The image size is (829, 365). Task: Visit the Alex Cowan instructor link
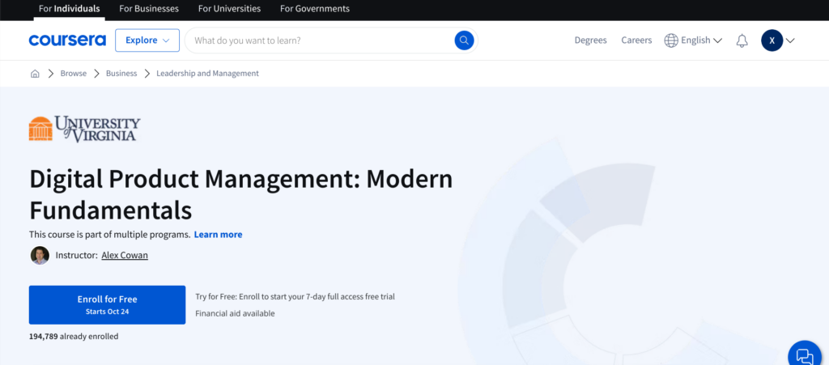125,256
